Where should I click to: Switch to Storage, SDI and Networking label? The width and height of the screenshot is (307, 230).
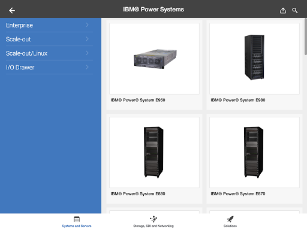click(x=153, y=226)
